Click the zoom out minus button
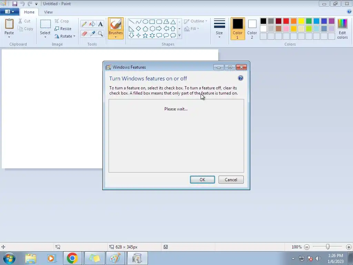The width and height of the screenshot is (353, 265). click(307, 247)
